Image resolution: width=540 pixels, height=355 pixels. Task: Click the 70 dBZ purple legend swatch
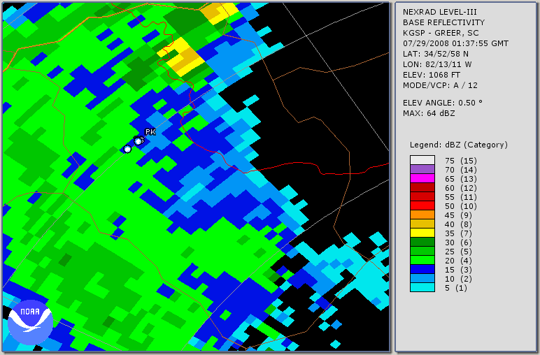coord(422,169)
